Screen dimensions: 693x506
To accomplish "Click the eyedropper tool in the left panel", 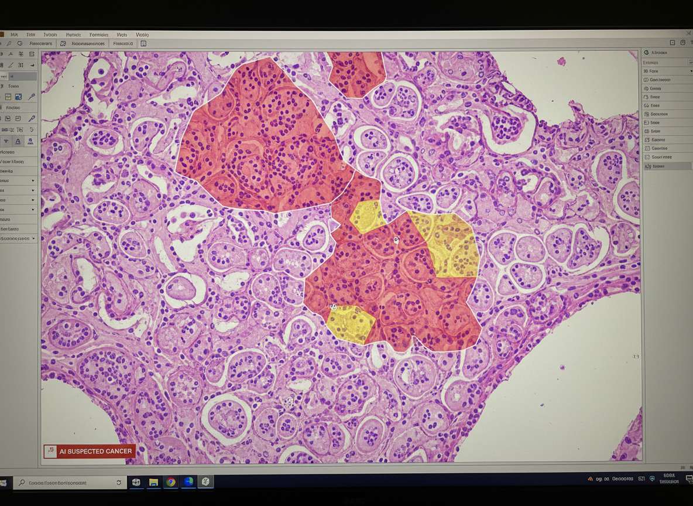I will click(32, 97).
